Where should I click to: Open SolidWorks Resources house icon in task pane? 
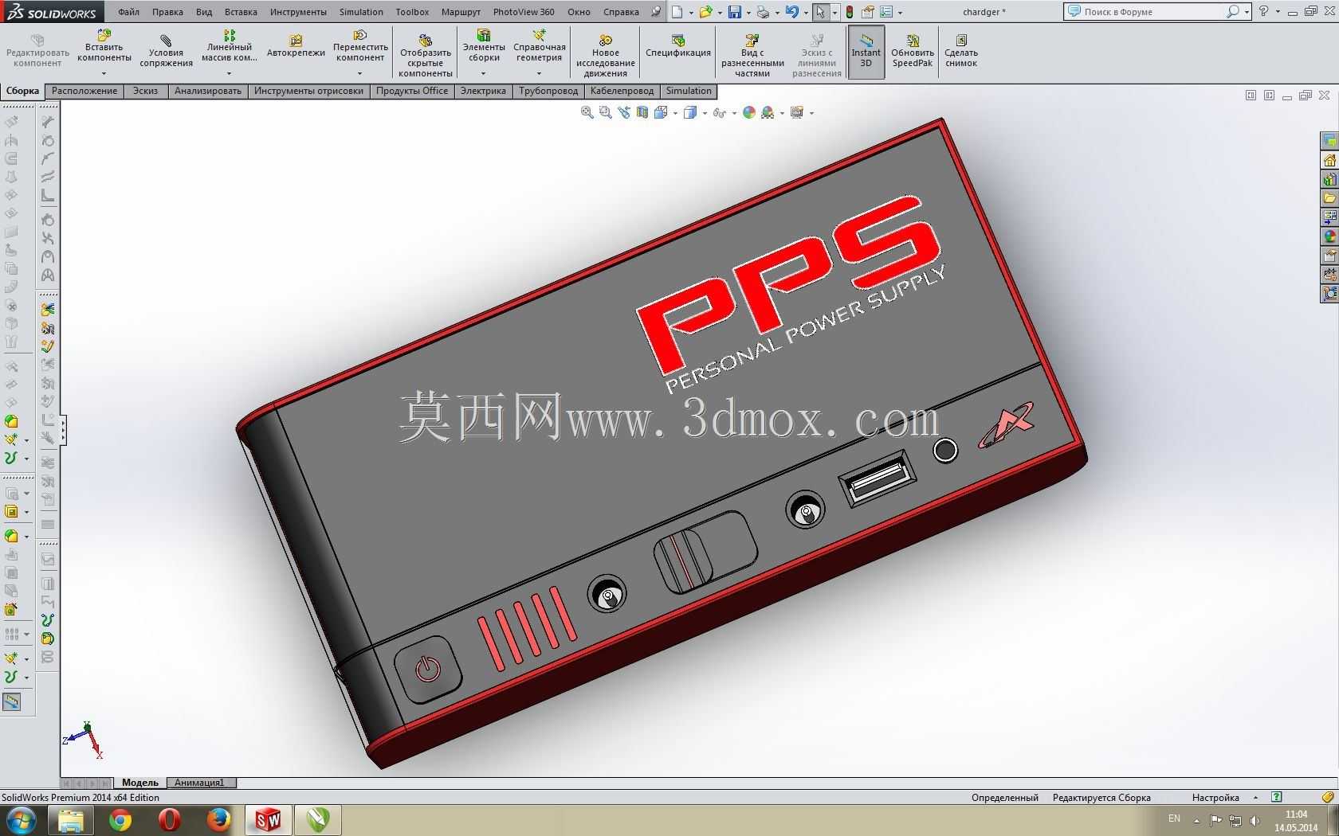click(1329, 160)
